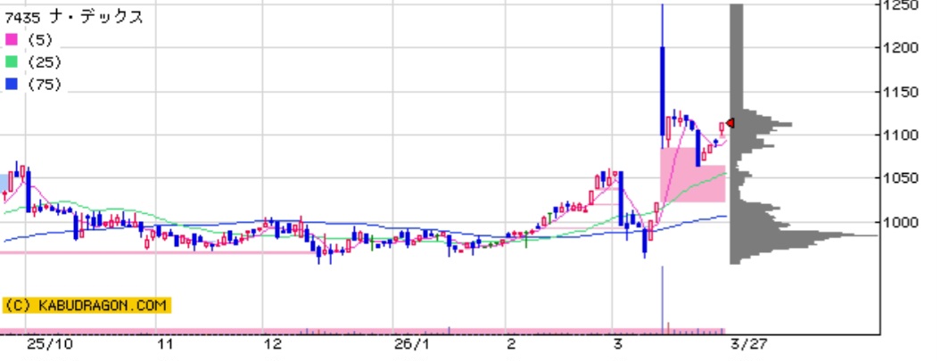Image resolution: width=941 pixels, height=361 pixels.
Task: Click the pink (5) moving average swatch
Action: coord(11,40)
